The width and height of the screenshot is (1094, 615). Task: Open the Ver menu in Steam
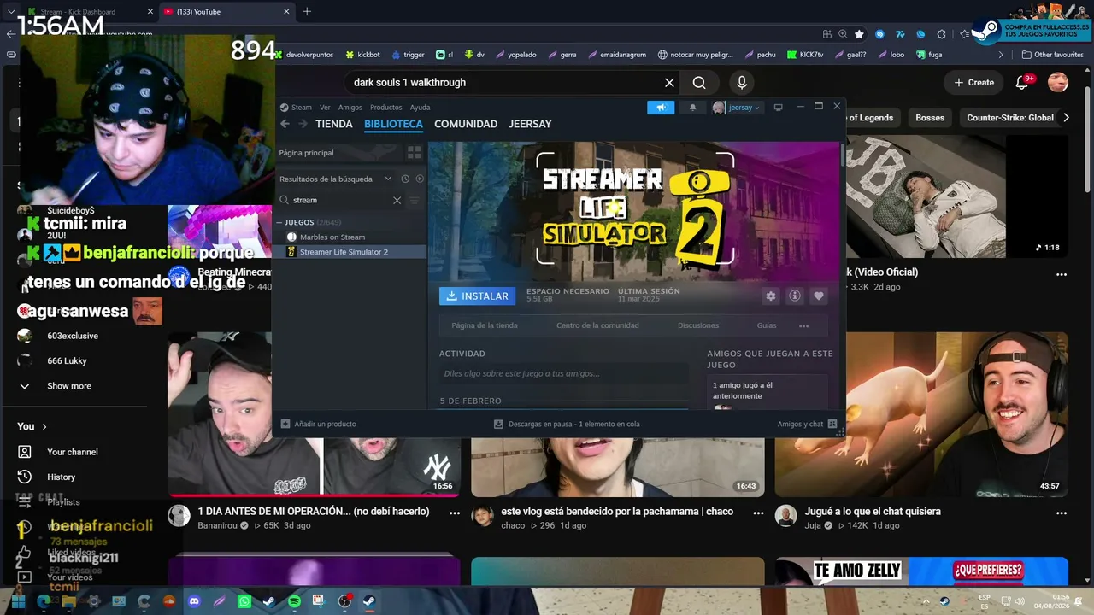[x=325, y=108]
